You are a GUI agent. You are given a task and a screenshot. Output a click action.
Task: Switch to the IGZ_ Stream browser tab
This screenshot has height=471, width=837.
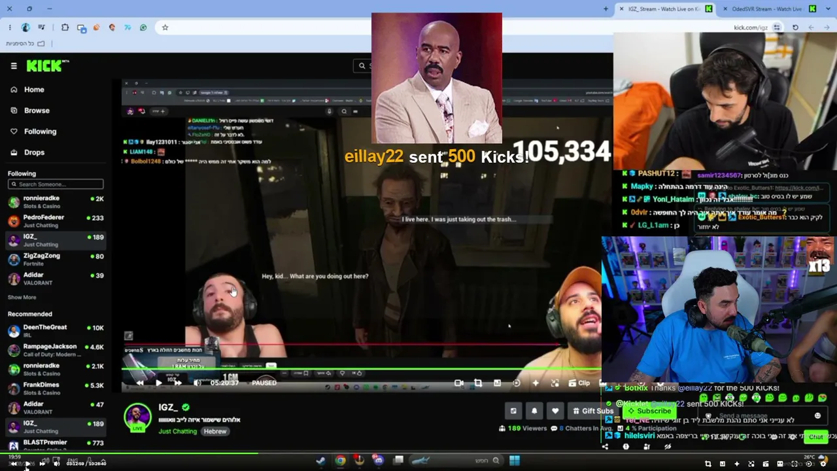[664, 9]
